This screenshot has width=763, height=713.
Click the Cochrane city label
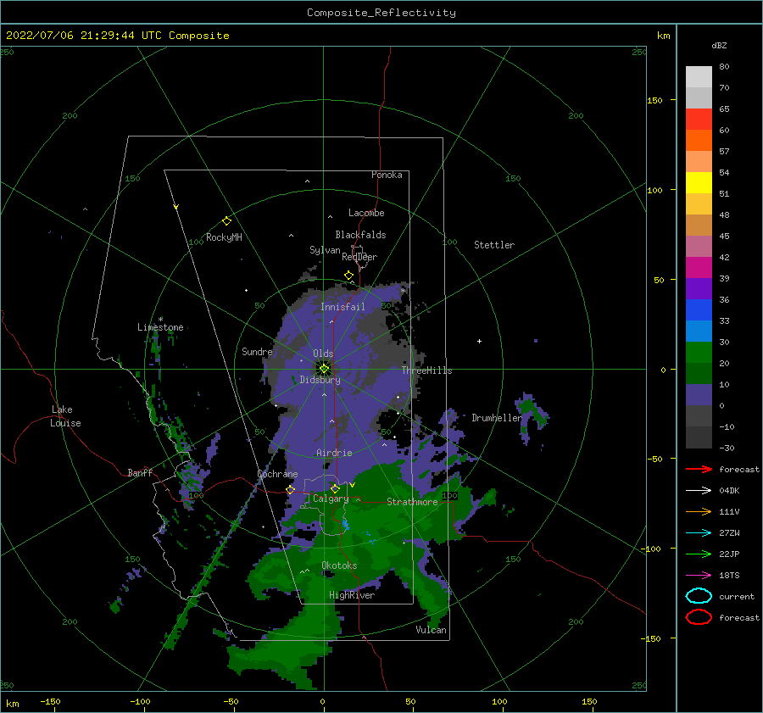tap(277, 474)
